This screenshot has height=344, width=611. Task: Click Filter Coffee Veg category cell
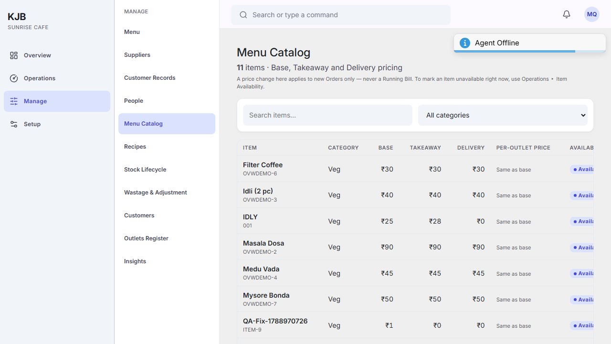click(x=334, y=169)
